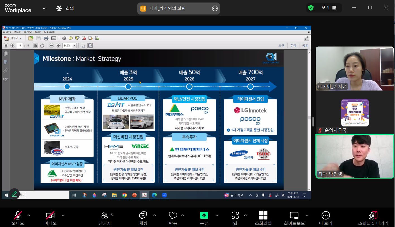This screenshot has width=395, height=227.
Task: Show signatures panel in Acrobat sidebar
Action: pyautogui.click(x=5, y=80)
